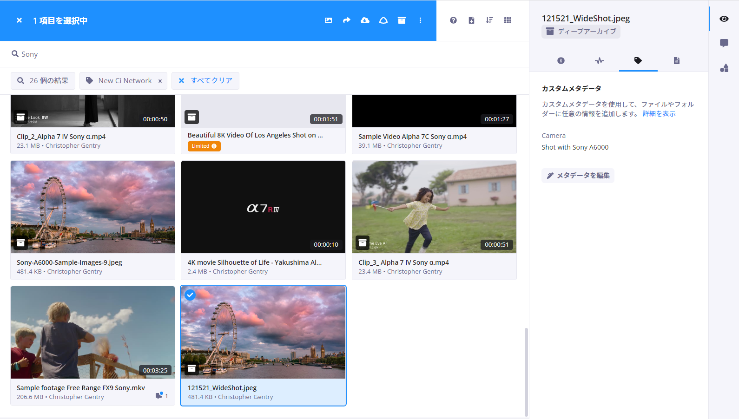
Task: Toggle the preview eye icon in sidebar
Action: point(724,19)
